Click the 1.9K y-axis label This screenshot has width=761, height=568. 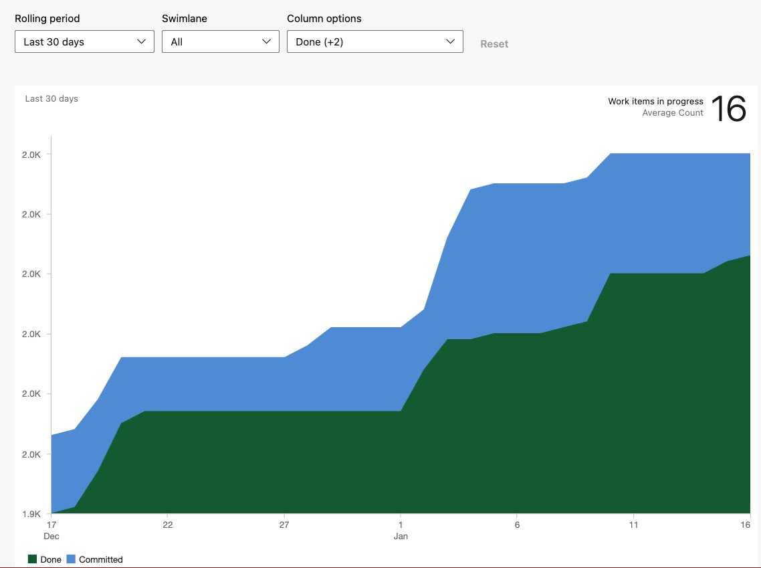point(31,514)
